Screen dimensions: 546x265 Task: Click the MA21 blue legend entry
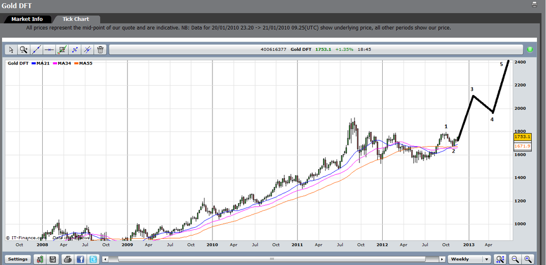(41, 63)
